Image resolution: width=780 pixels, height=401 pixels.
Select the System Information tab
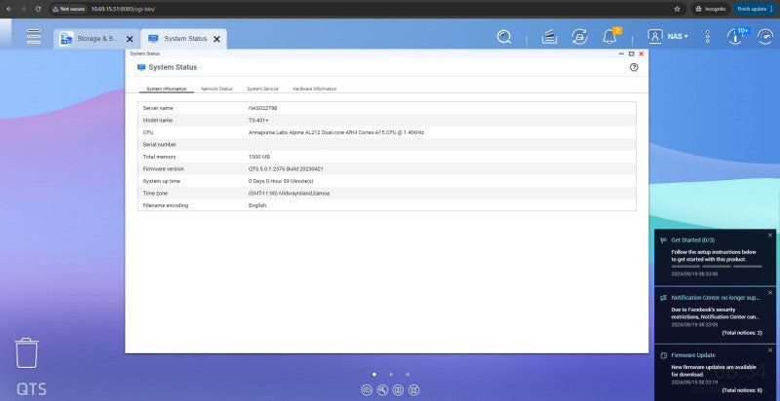pyautogui.click(x=166, y=89)
